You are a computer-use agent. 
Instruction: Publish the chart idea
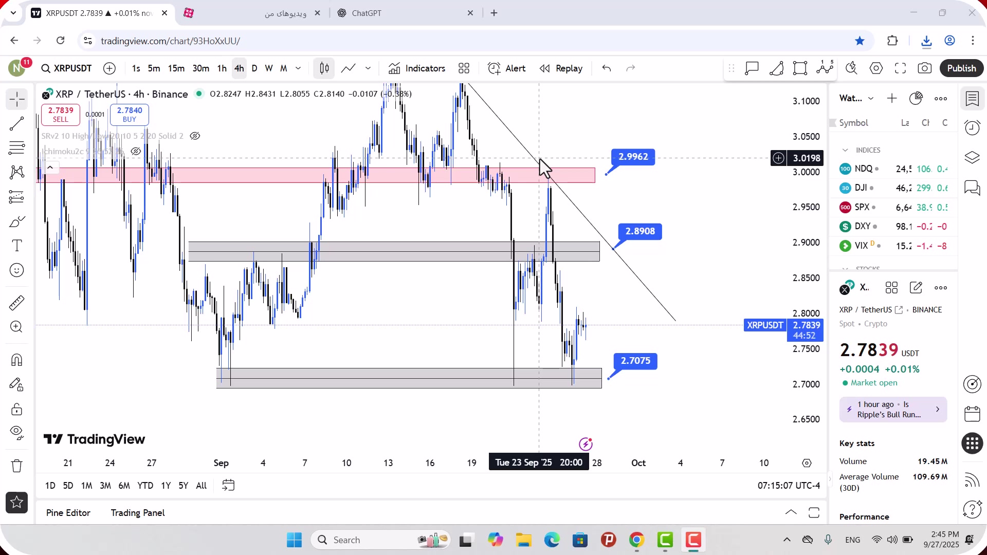(961, 68)
